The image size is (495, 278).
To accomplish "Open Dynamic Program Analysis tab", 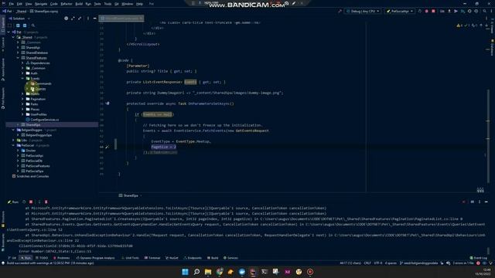I will point(95,258).
